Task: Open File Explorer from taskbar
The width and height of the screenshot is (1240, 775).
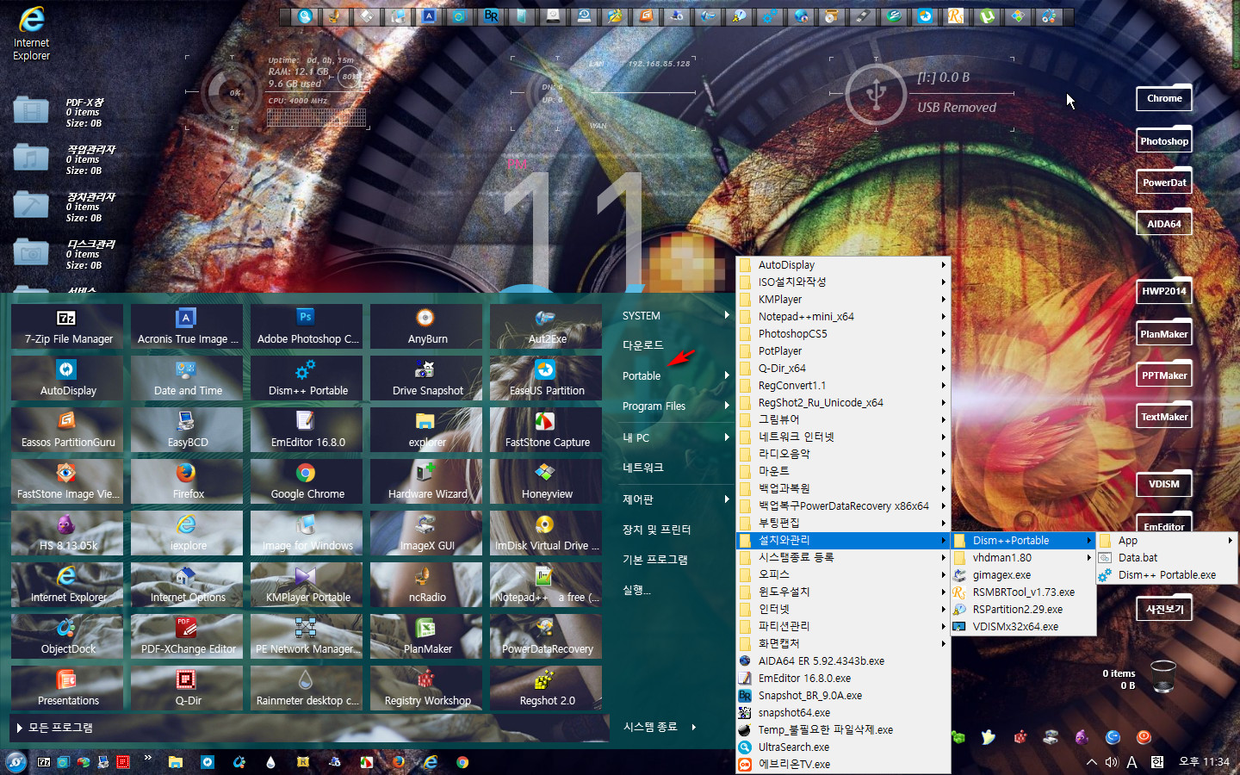Action: click(x=175, y=762)
